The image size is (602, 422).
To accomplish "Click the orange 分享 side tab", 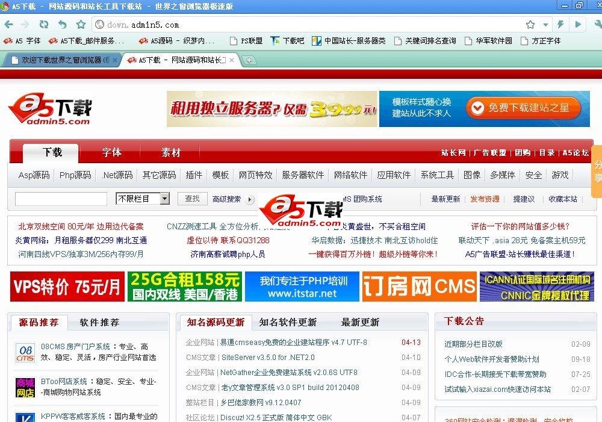I will 597,171.
